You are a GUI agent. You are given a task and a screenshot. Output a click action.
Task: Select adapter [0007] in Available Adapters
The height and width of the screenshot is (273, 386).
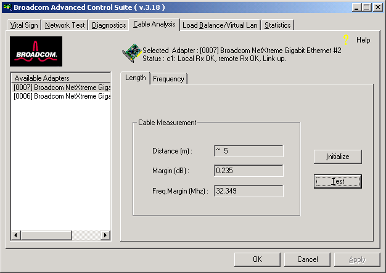(61, 88)
